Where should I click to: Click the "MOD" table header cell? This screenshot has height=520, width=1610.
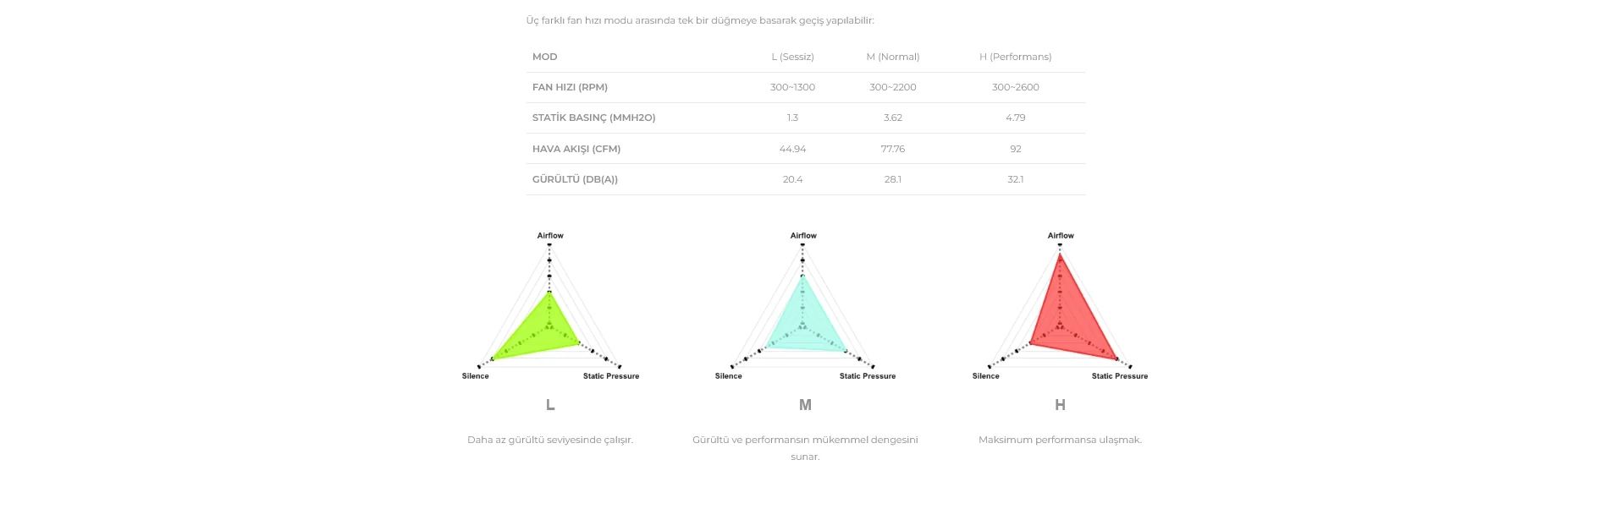point(544,57)
